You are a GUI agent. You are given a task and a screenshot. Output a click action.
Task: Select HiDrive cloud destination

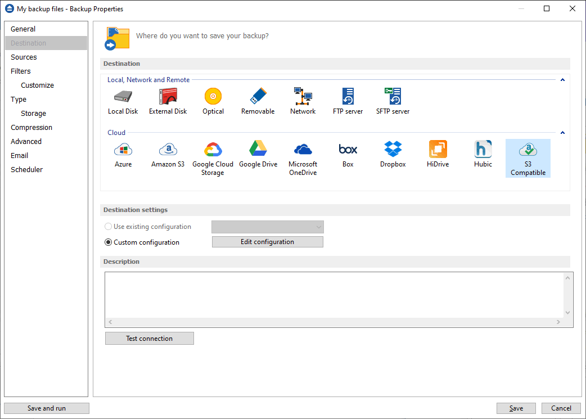[438, 154]
